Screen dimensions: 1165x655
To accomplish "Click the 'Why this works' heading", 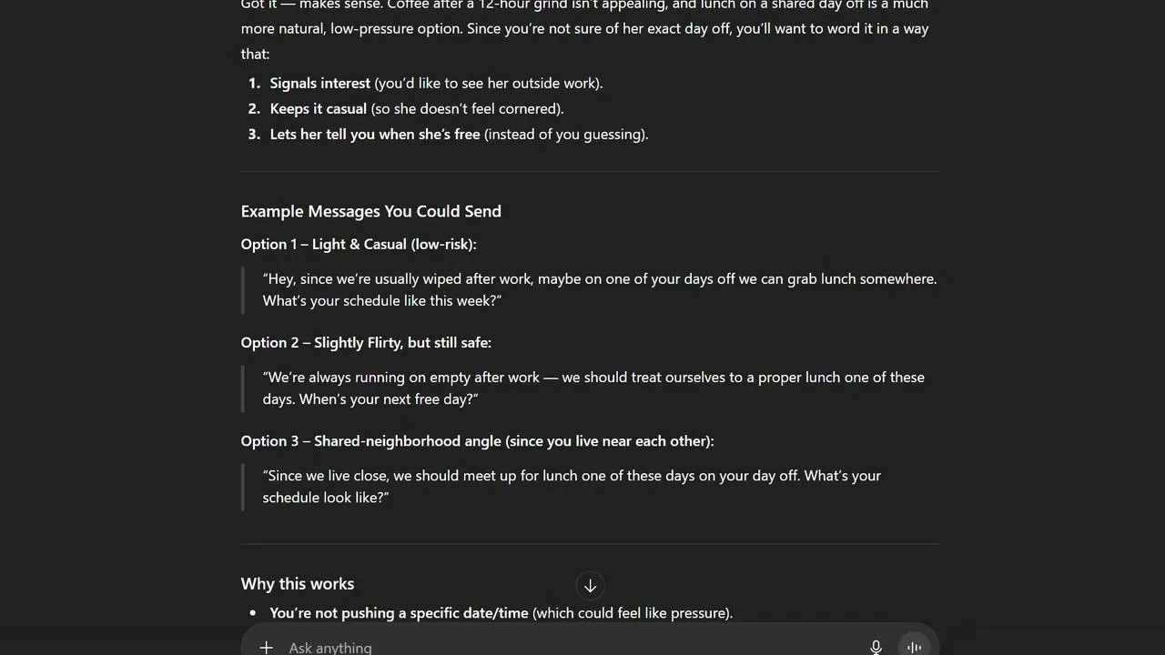I will (298, 584).
